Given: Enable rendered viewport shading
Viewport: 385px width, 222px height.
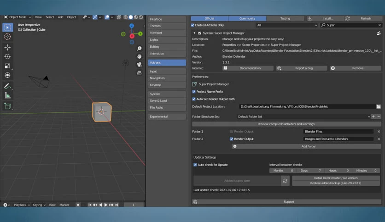Looking at the screenshot, I should click(141, 17).
